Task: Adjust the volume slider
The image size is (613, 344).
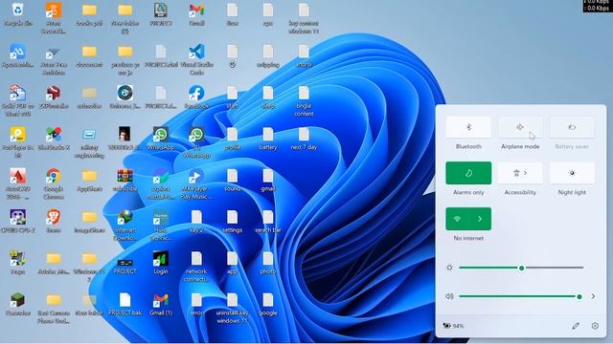Action: point(520,296)
